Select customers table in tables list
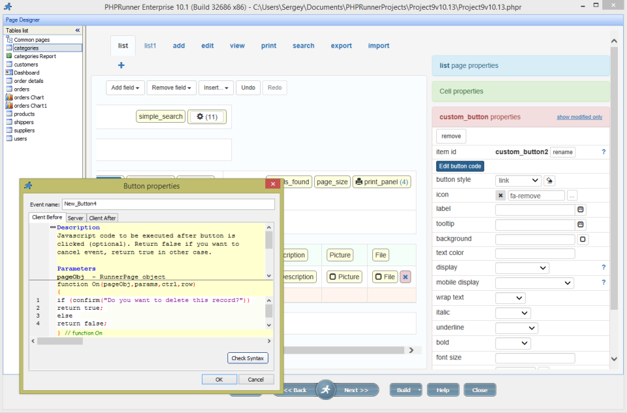The width and height of the screenshot is (627, 413). pos(26,65)
